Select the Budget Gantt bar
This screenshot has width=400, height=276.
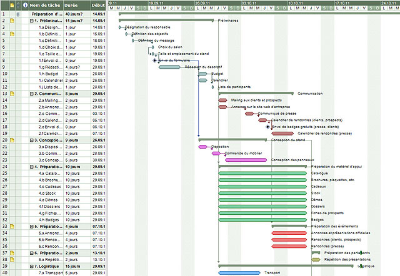coord(202,74)
